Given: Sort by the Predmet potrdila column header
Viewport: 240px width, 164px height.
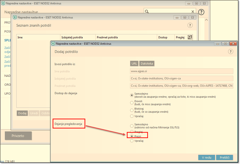Looking at the screenshot, I should coord(126,37).
